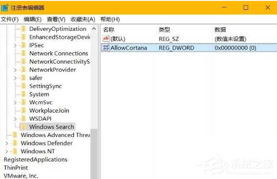Click the AllowCortana DWORD value icon

pos(106,48)
